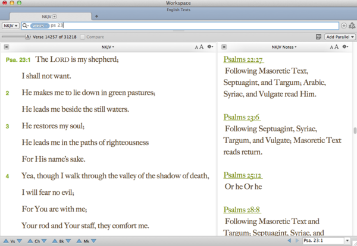The height and width of the screenshot is (246, 357).
Task: Open the NKJV tab menu arrow
Action: pyautogui.click(x=55, y=17)
